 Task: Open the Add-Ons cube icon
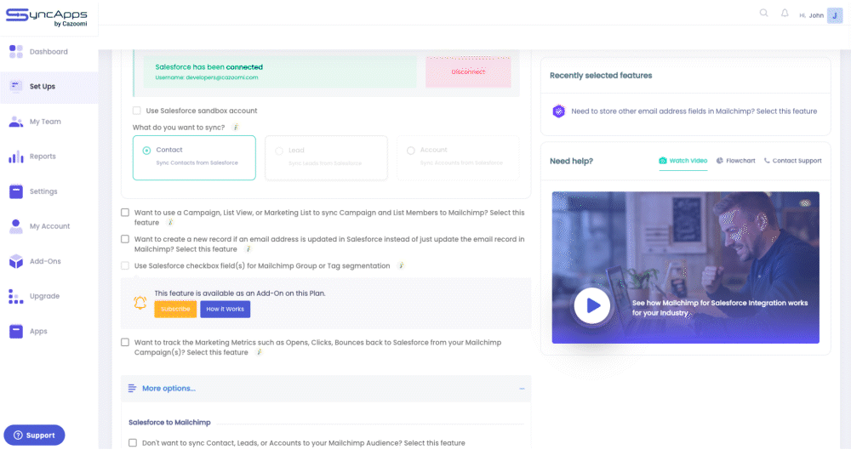pos(15,261)
